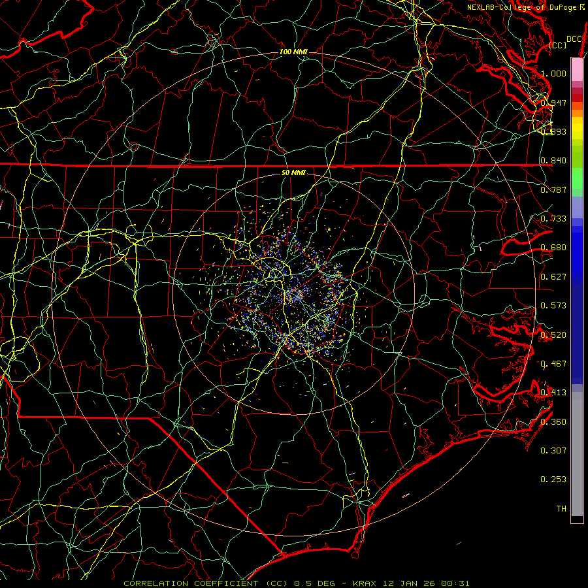The image size is (588, 588).
Task: Click the 0.947 scale value
Action: click(553, 103)
